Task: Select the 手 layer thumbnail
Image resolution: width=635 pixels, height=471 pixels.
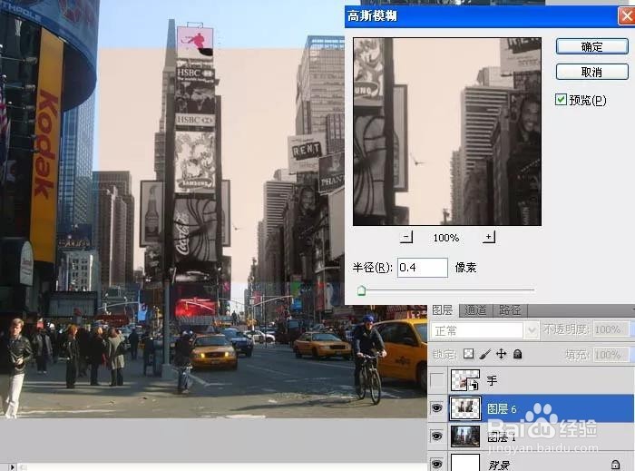Action: 465,380
